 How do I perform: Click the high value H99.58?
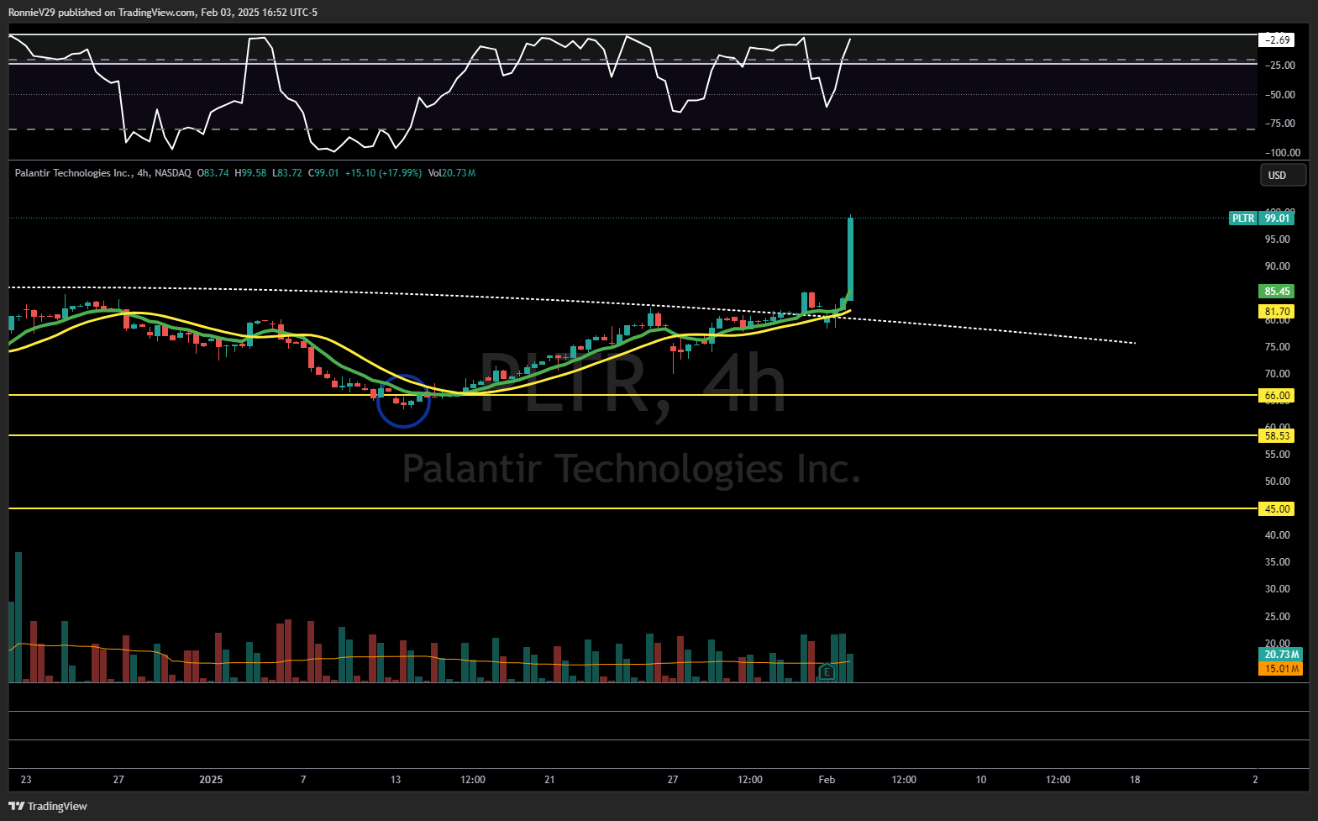click(250, 173)
